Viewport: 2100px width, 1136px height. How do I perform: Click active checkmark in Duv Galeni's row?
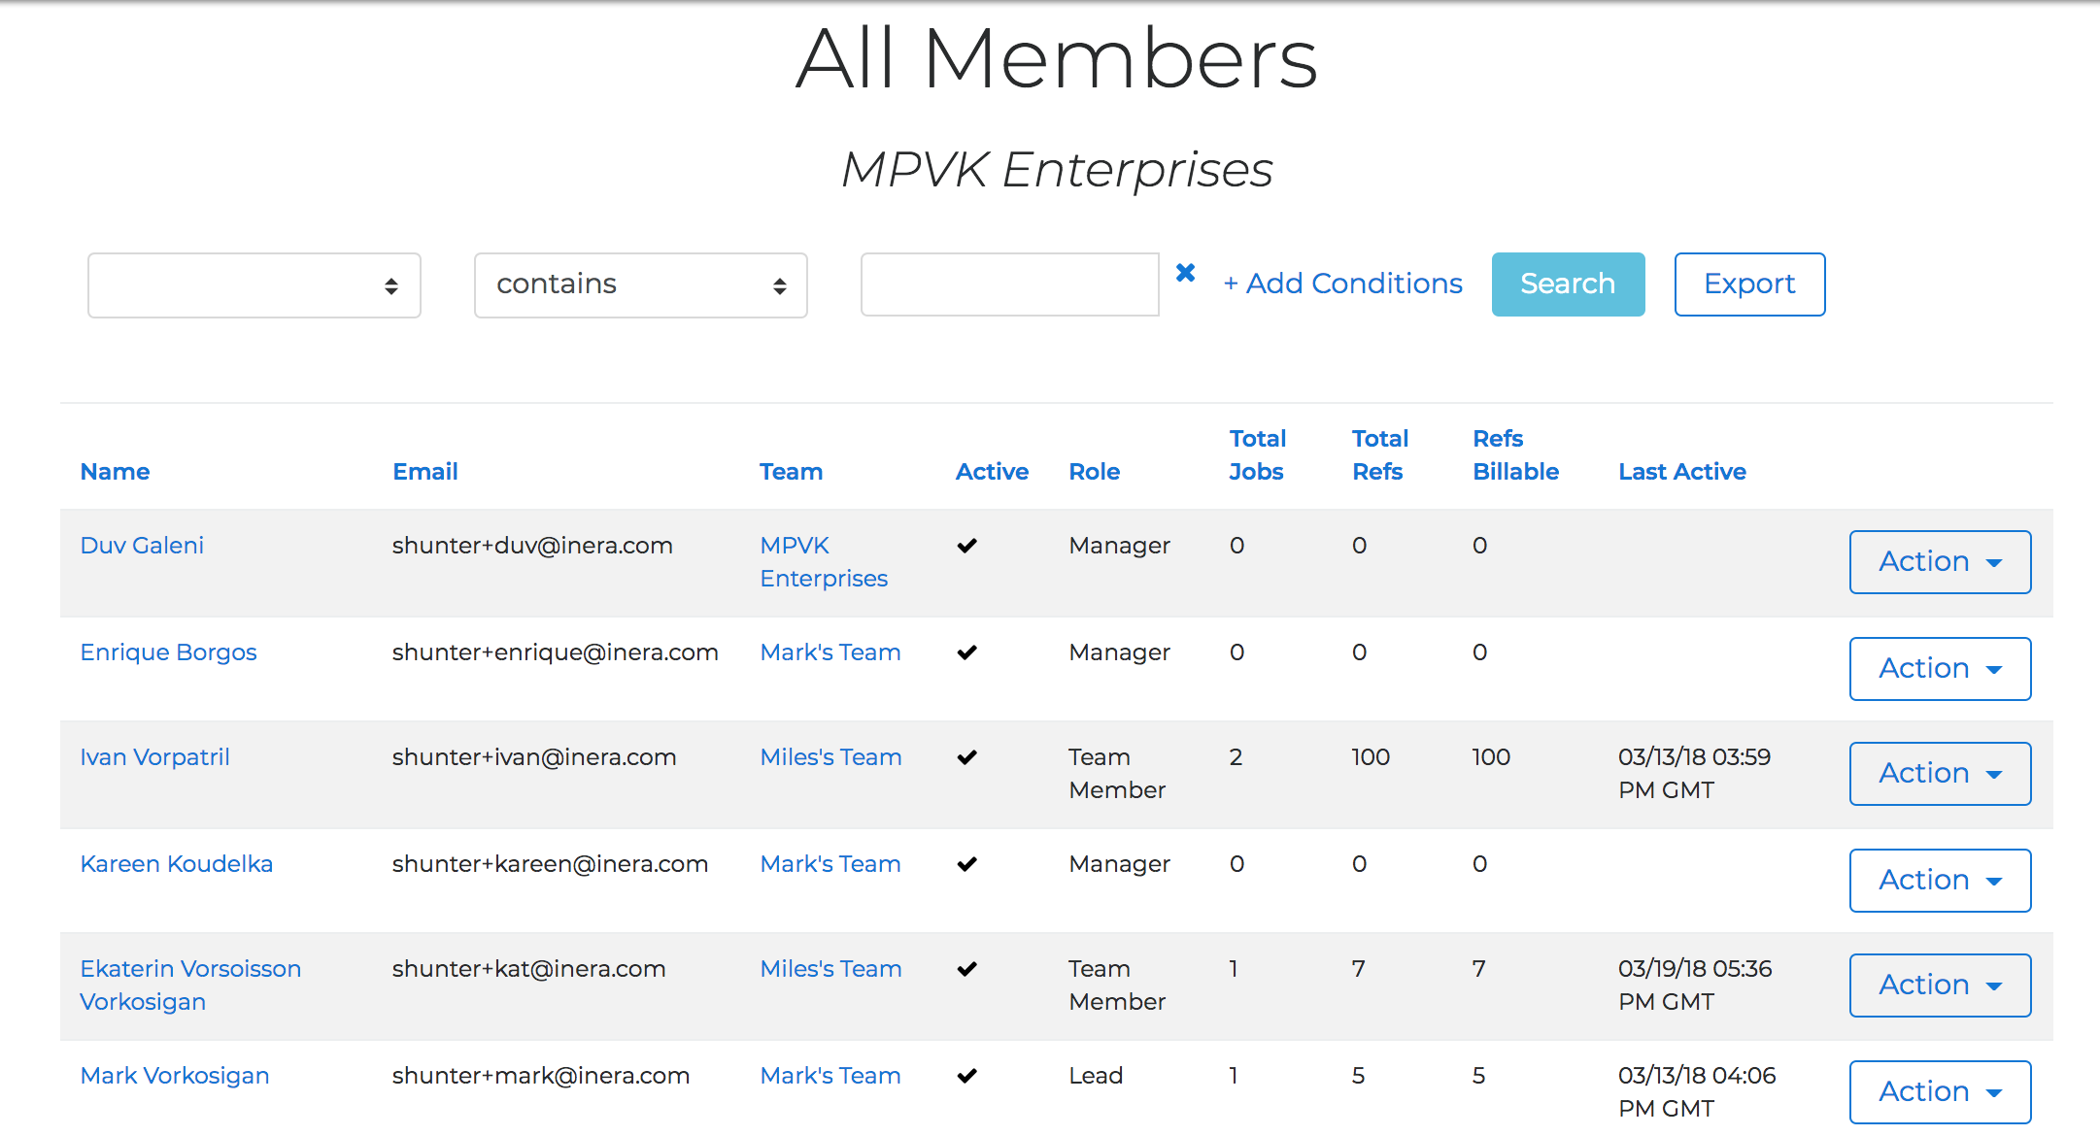(966, 546)
